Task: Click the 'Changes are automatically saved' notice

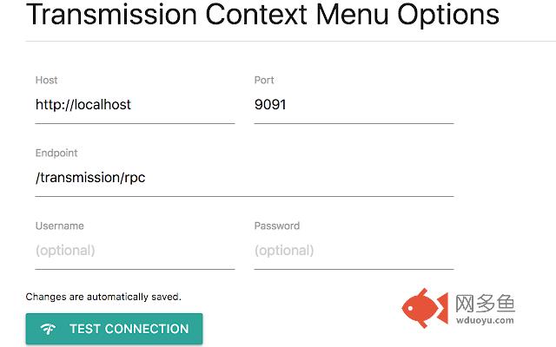Action: pos(103,297)
